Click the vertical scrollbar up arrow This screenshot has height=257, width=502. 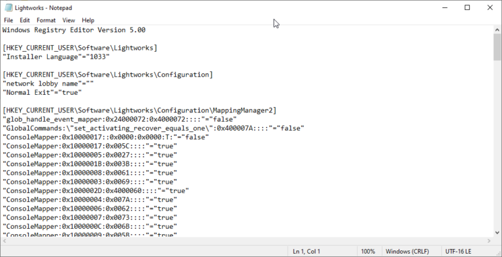click(x=497, y=30)
